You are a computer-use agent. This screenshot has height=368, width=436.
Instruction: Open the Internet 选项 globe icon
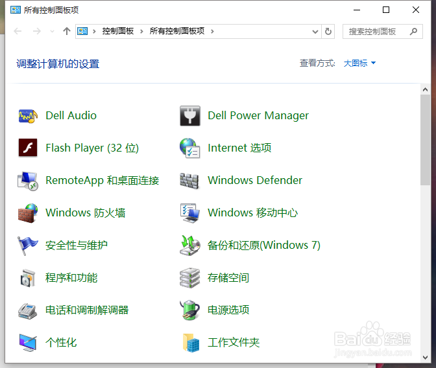point(190,148)
